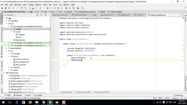Open the VCS menu
Viewport: 187px width, 105px height.
coord(60,5)
